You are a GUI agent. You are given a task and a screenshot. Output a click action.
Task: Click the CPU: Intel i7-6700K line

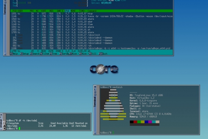click(x=151, y=114)
